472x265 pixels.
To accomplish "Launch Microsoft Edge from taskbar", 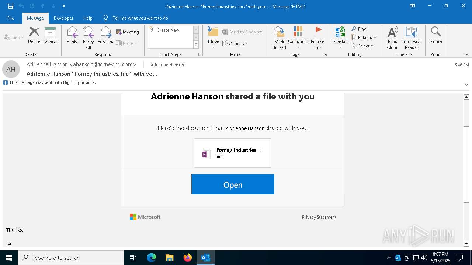I will [152, 258].
